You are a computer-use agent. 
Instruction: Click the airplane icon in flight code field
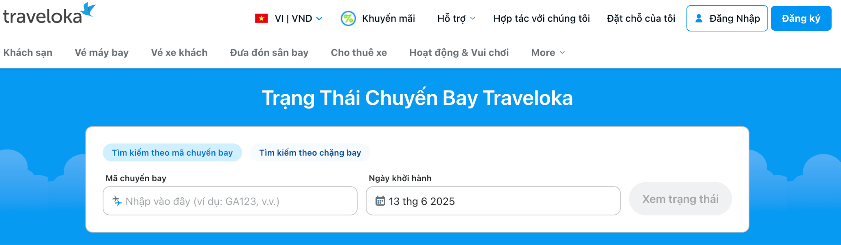117,201
